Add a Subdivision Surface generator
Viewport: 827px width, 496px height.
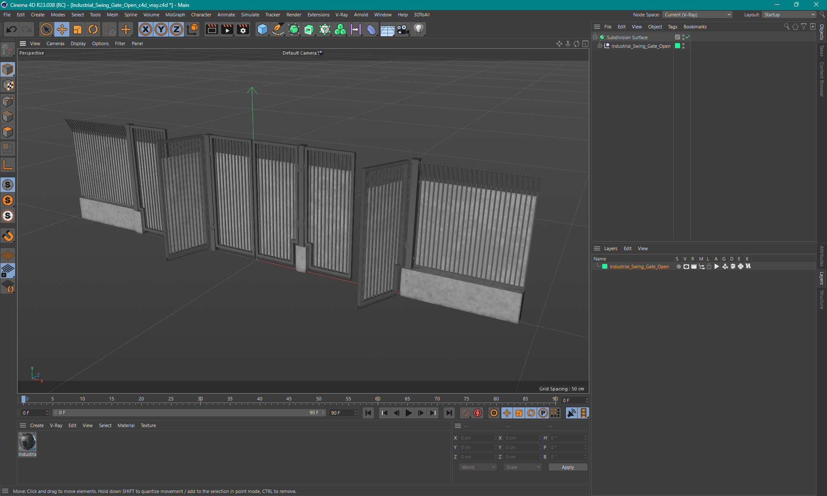point(294,29)
